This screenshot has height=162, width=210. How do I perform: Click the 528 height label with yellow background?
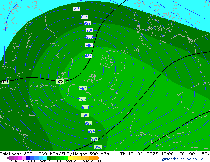point(60,81)
